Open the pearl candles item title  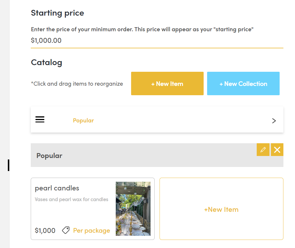click(x=57, y=188)
